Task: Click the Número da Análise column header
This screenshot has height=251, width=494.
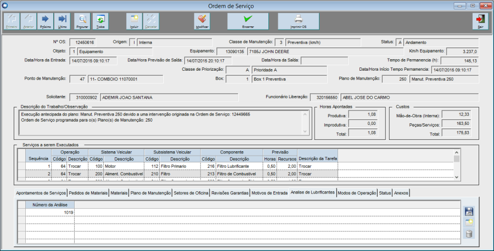Action: [50, 205]
